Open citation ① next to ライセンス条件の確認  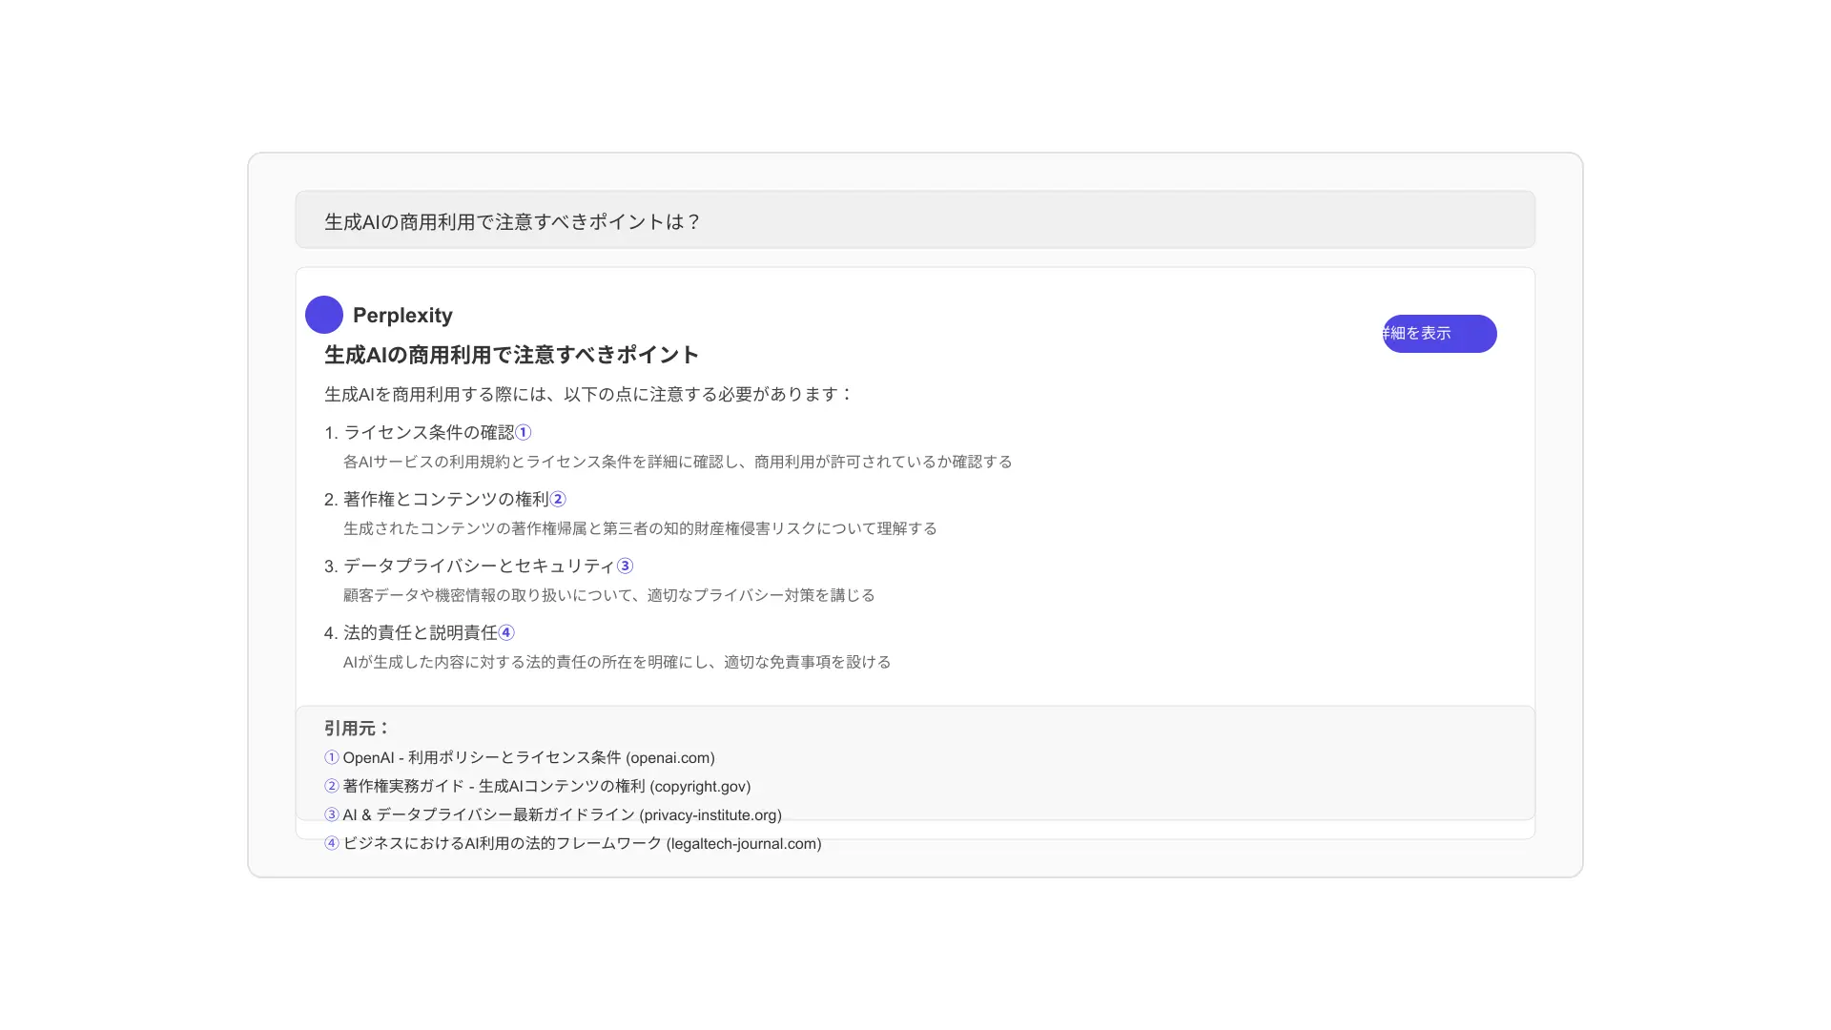524,433
